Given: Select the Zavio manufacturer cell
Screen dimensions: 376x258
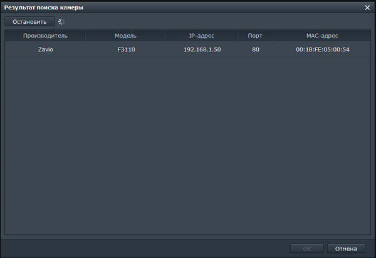Looking at the screenshot, I should click(45, 49).
